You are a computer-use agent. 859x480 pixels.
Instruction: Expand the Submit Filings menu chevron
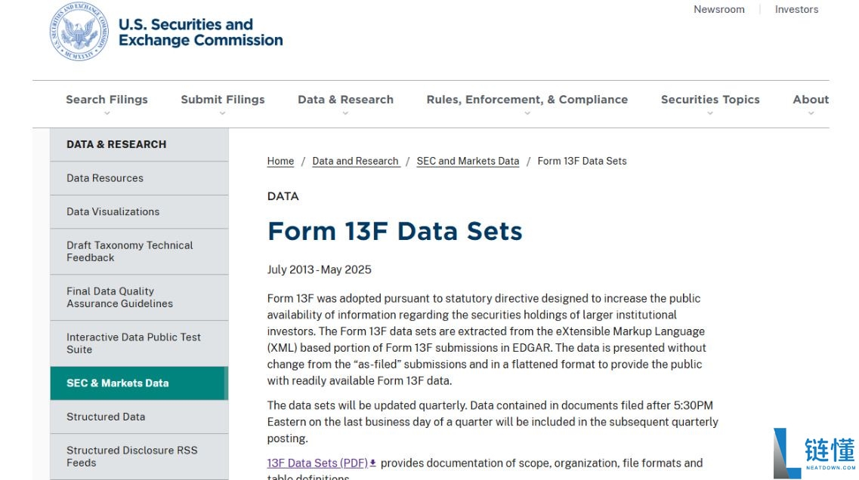[222, 113]
